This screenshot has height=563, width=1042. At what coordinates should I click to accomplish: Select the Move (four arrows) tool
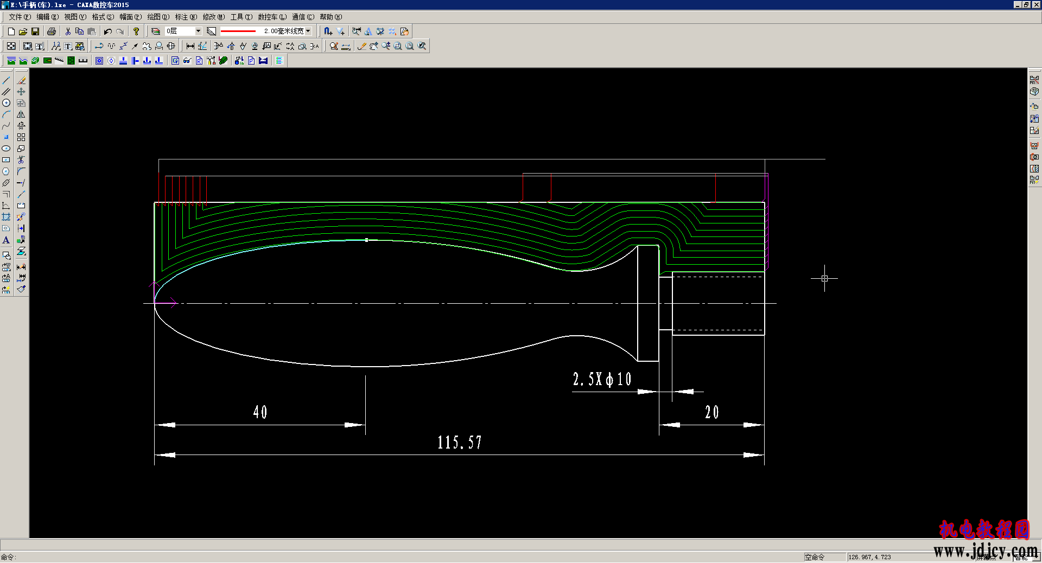coord(21,92)
